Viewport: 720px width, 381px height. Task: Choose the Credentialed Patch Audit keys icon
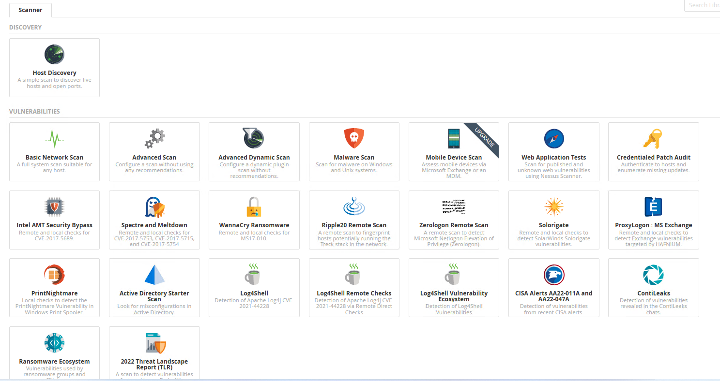point(653,139)
